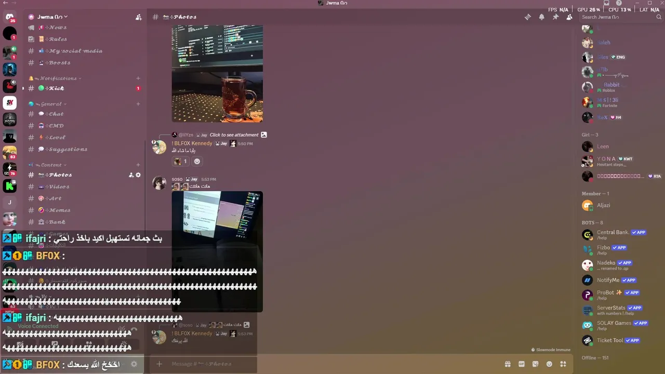Open the green K server icon

[x=9, y=185]
